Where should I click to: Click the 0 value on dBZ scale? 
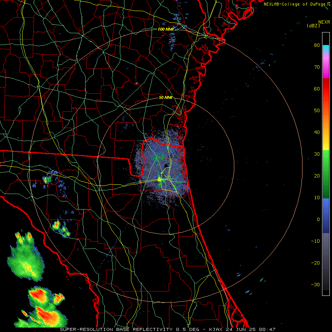318,219
